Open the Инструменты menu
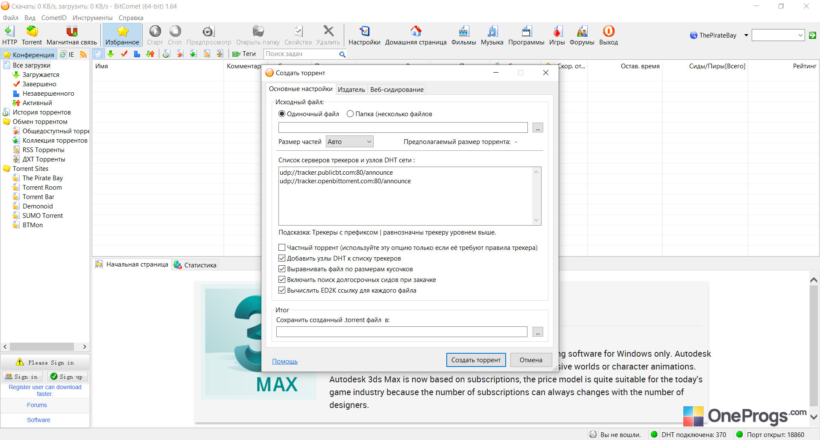The image size is (820, 440). point(93,18)
